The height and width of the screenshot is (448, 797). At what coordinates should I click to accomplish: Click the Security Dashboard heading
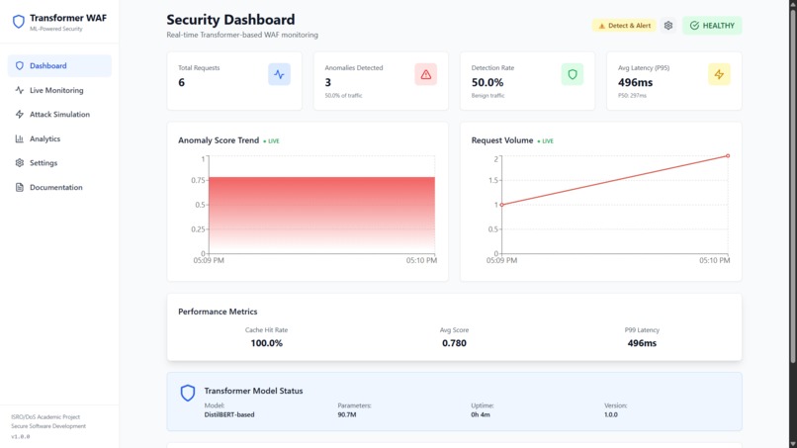(230, 20)
